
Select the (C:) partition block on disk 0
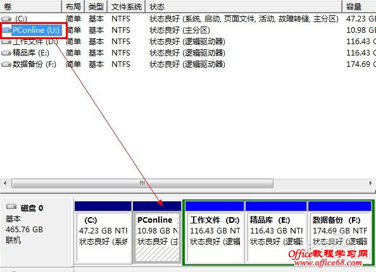103,233
